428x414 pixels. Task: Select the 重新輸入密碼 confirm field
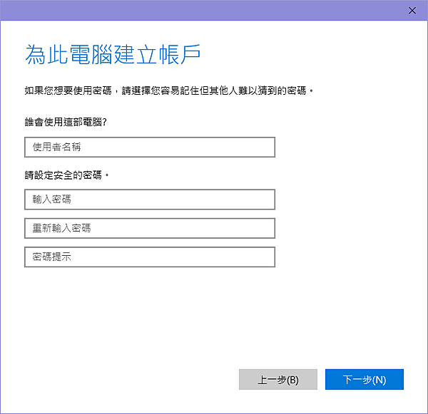pyautogui.click(x=150, y=228)
